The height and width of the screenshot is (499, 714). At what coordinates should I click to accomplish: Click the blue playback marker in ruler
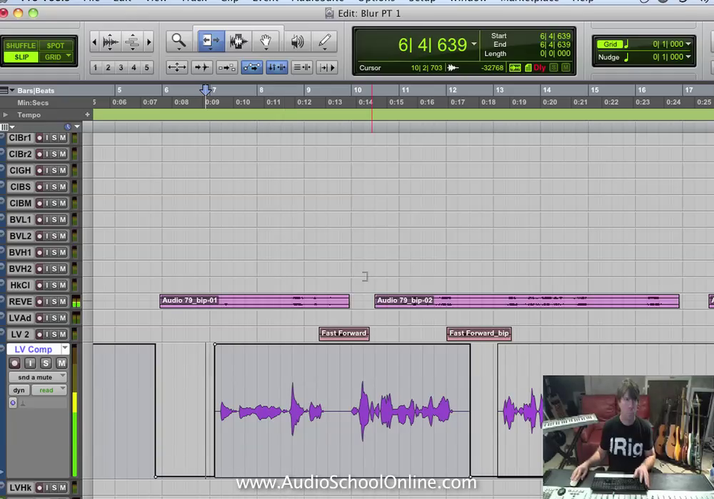(x=206, y=90)
